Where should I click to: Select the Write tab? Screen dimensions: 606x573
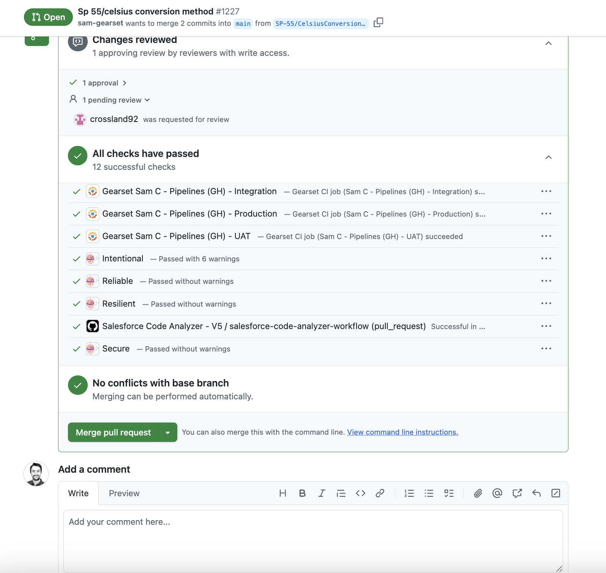point(78,493)
